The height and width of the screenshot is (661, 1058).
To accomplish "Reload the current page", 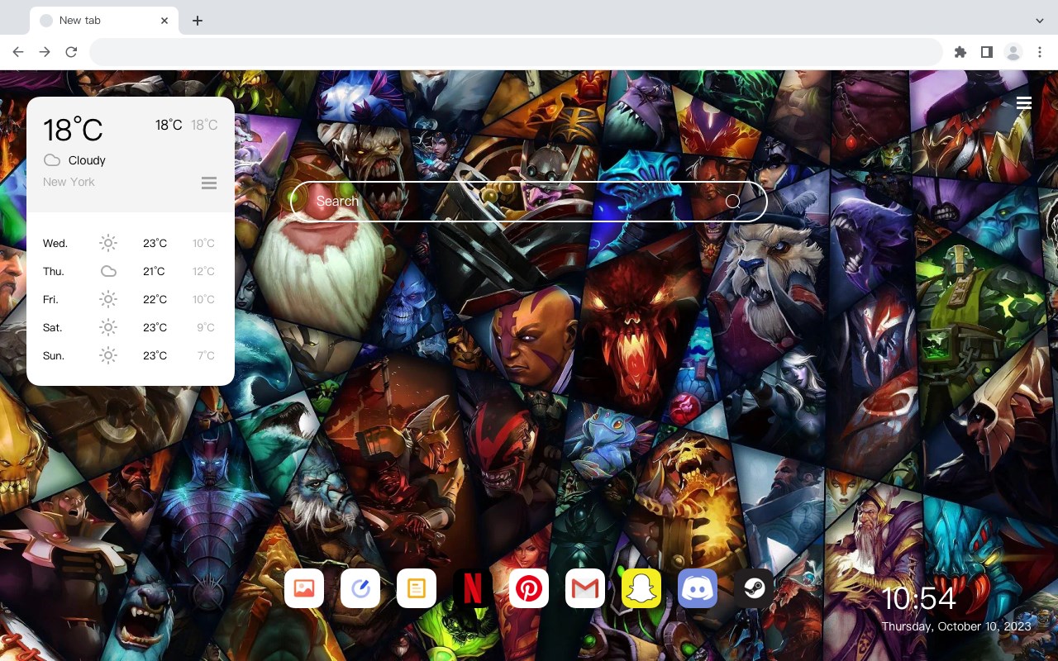I will point(71,52).
